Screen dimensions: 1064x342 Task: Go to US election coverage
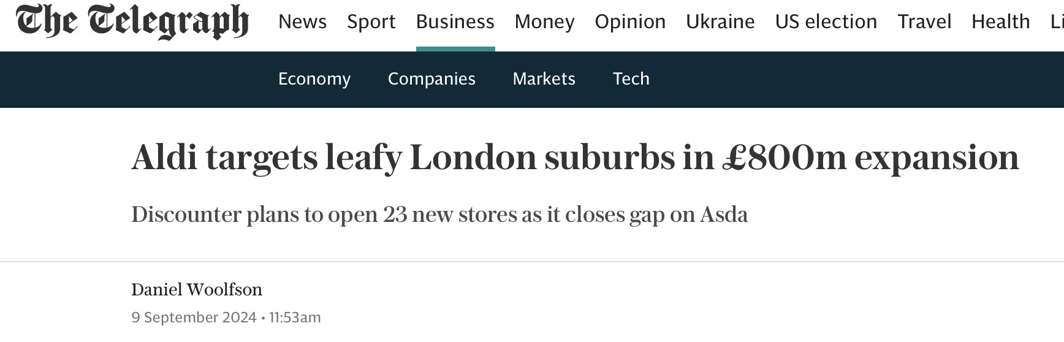[826, 22]
